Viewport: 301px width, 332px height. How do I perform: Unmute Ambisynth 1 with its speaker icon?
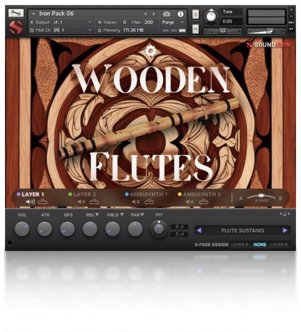point(136,202)
